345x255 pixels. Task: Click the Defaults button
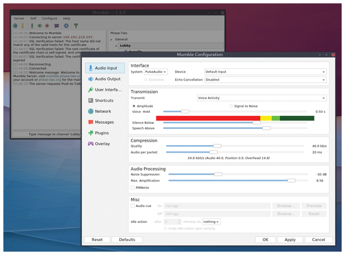tap(127, 239)
